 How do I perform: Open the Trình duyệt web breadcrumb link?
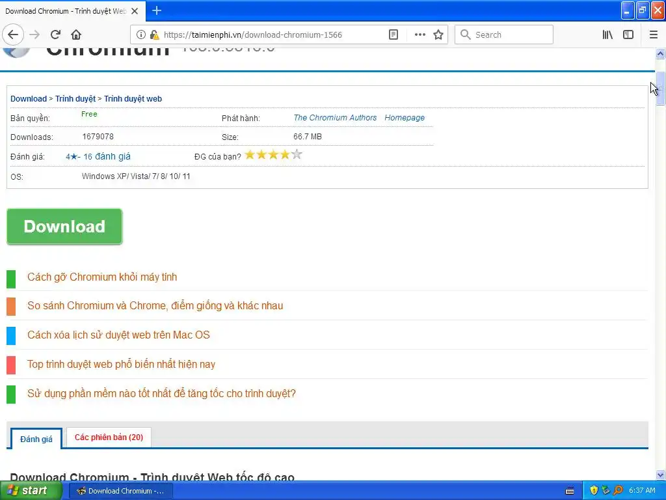pyautogui.click(x=133, y=99)
